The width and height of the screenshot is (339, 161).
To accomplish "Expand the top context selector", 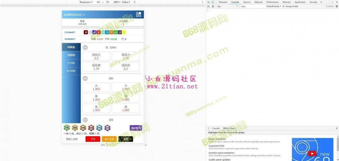I will (227, 6).
